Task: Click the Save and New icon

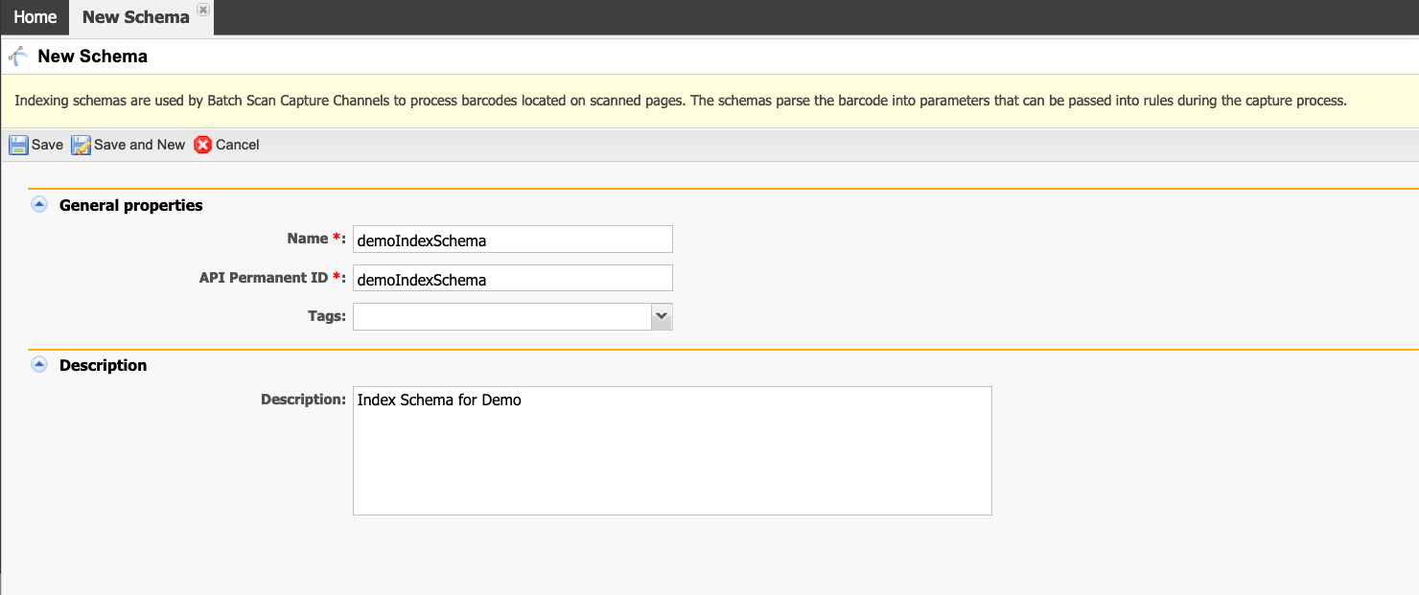Action: coord(81,145)
